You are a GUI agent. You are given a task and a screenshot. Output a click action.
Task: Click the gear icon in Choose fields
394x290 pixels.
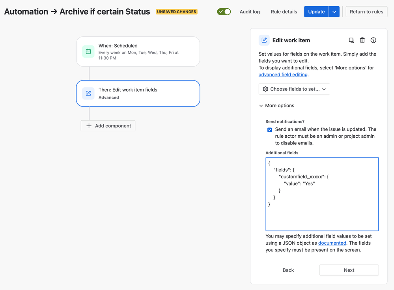tap(265, 89)
